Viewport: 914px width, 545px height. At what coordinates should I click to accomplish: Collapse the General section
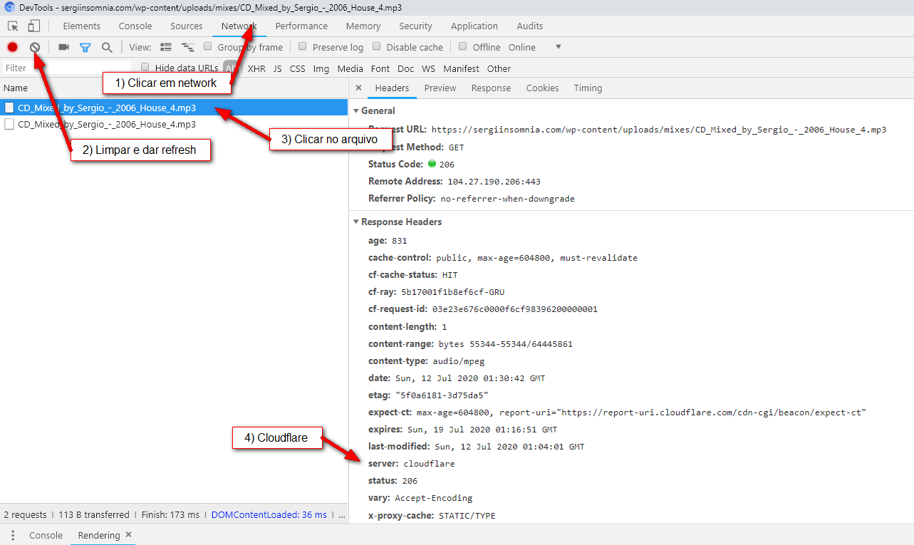(357, 111)
